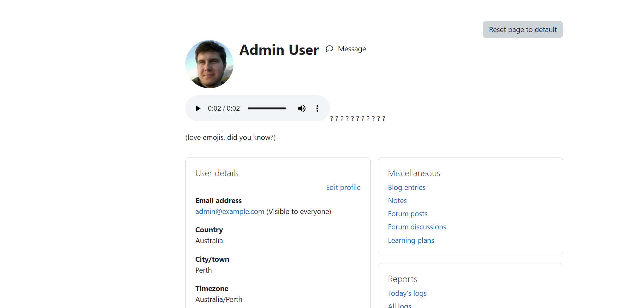Screen dimensions: 634x308
Task: Click admin@example.com email link
Action: [x=230, y=211]
